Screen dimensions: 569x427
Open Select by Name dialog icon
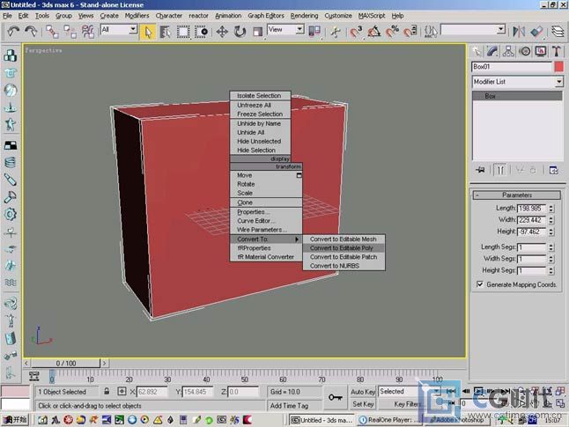[x=165, y=32]
